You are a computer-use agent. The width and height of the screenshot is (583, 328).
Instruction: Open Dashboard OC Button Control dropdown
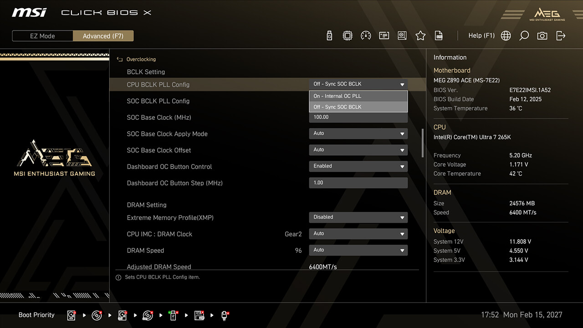pyautogui.click(x=358, y=166)
